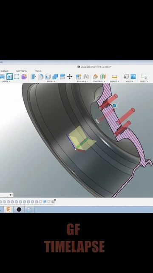Open Fusion 360 from the taskbar
Viewport: 153px width, 273px height.
tap(8, 209)
